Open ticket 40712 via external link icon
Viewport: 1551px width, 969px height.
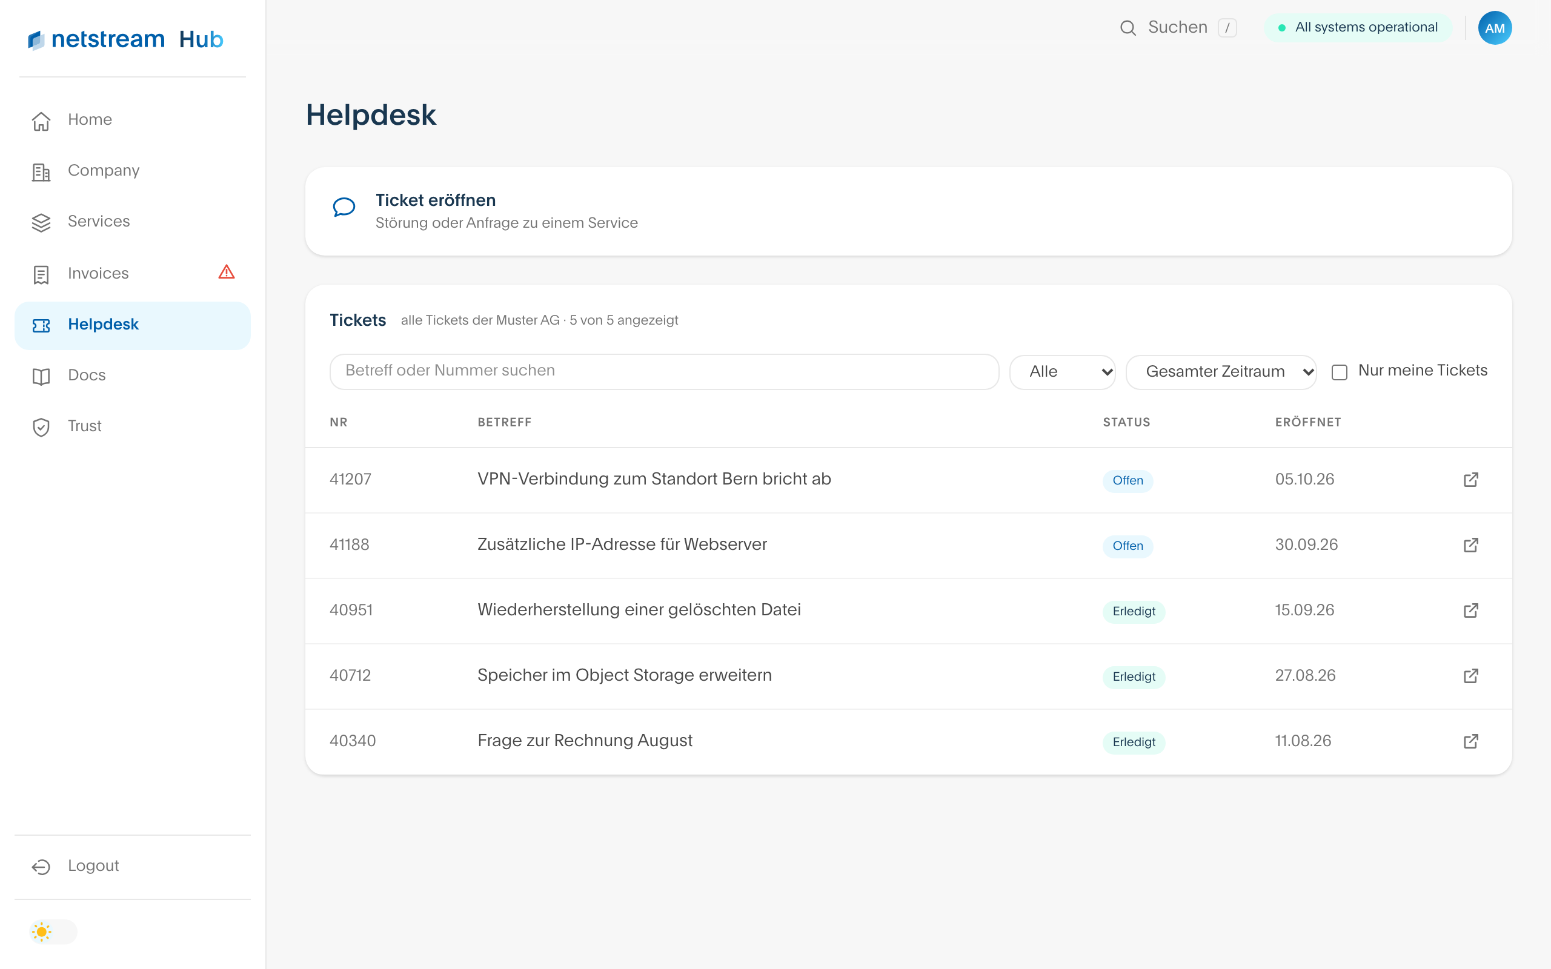coord(1471,675)
